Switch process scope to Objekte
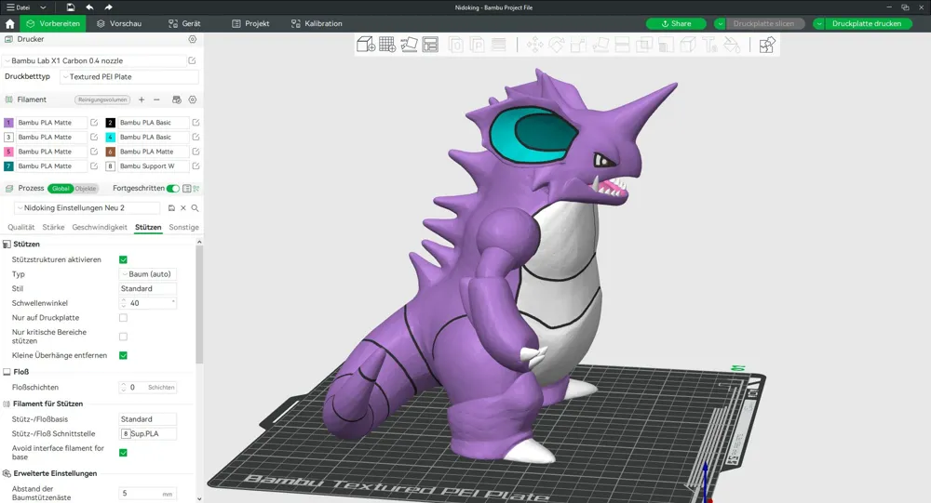Viewport: 931px width, 503px height. pos(86,189)
